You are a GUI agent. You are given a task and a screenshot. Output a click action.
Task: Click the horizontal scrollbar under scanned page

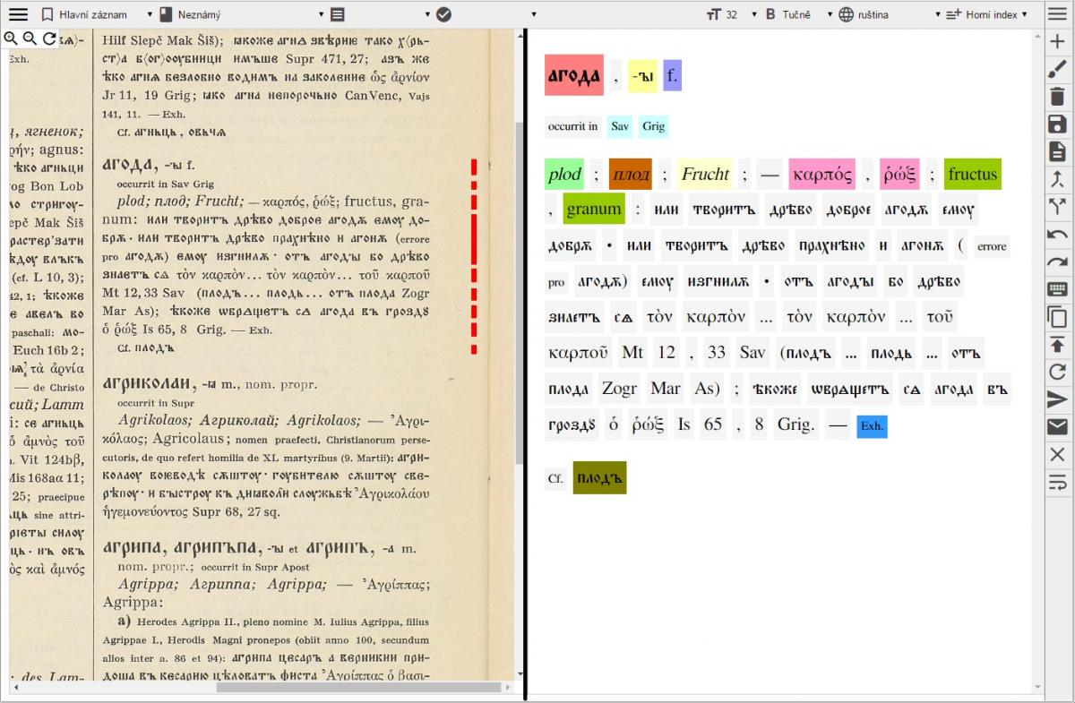(358, 688)
